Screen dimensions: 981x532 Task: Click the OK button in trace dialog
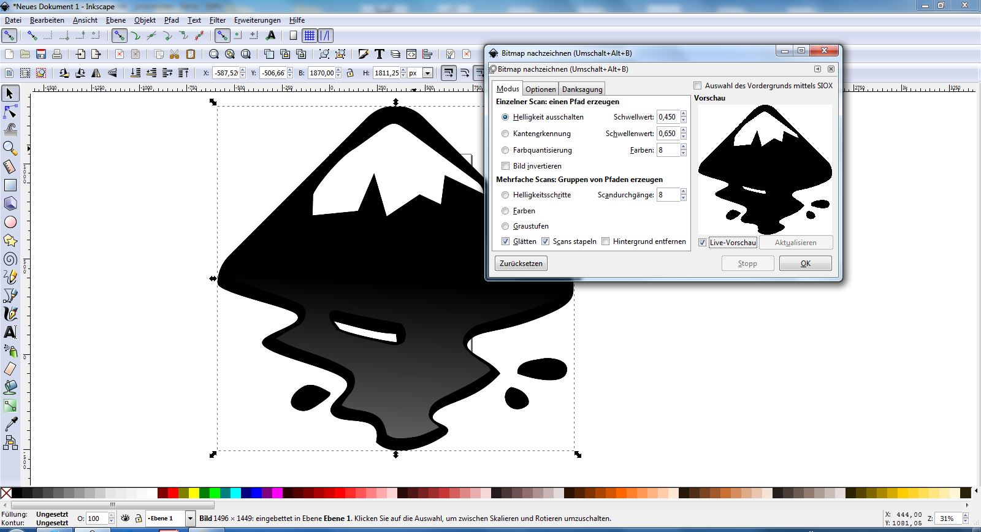tap(805, 264)
